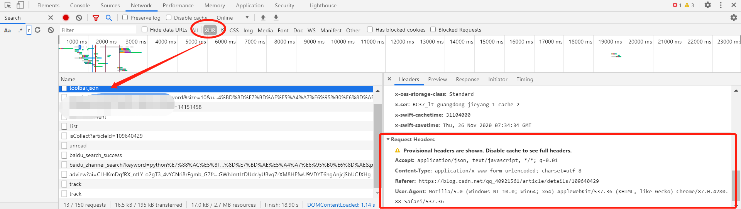This screenshot has height=209, width=741.
Task: Filter requests by Manifest type
Action: coord(331,30)
